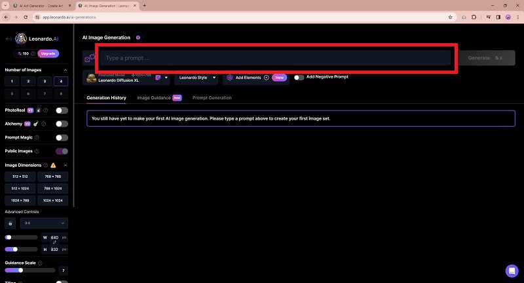Open the Public Images info icon
This screenshot has height=283, width=524.
tap(37, 151)
